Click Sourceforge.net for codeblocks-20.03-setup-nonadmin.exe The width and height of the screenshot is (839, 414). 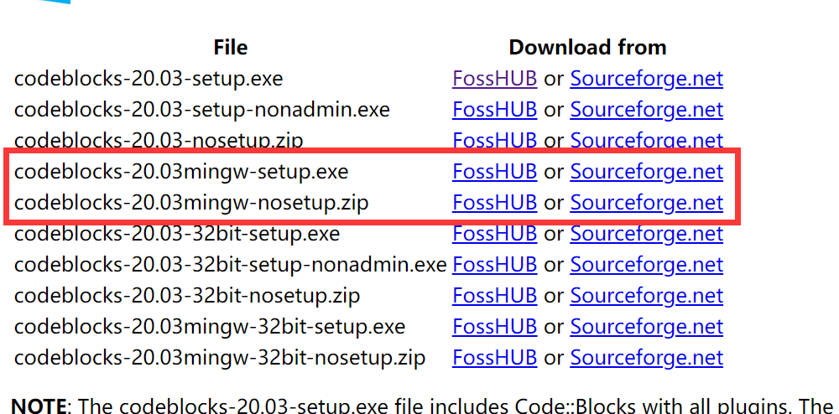(646, 110)
